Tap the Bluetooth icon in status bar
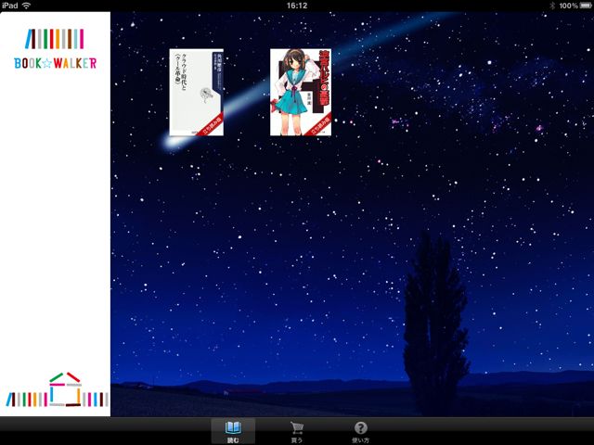This screenshot has height=445, width=594. click(552, 6)
